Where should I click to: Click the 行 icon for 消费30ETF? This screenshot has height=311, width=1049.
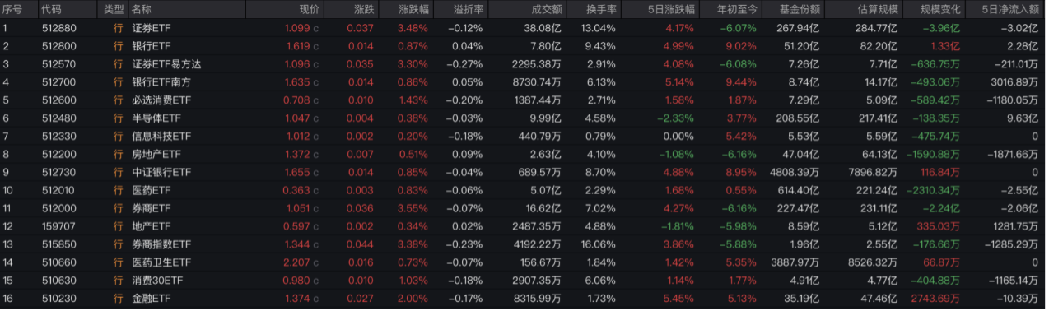tap(117, 281)
